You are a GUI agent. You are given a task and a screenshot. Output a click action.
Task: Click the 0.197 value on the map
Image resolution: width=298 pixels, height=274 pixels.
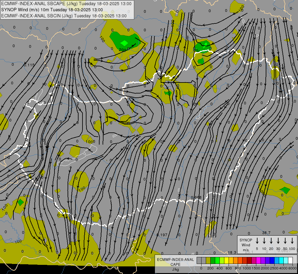tap(162, 235)
